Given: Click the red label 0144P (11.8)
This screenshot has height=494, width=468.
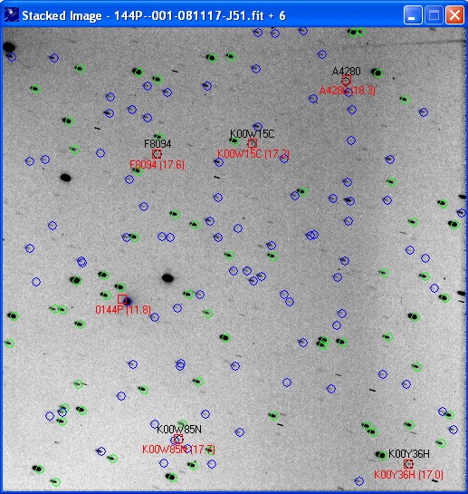Looking at the screenshot, I should [x=123, y=310].
